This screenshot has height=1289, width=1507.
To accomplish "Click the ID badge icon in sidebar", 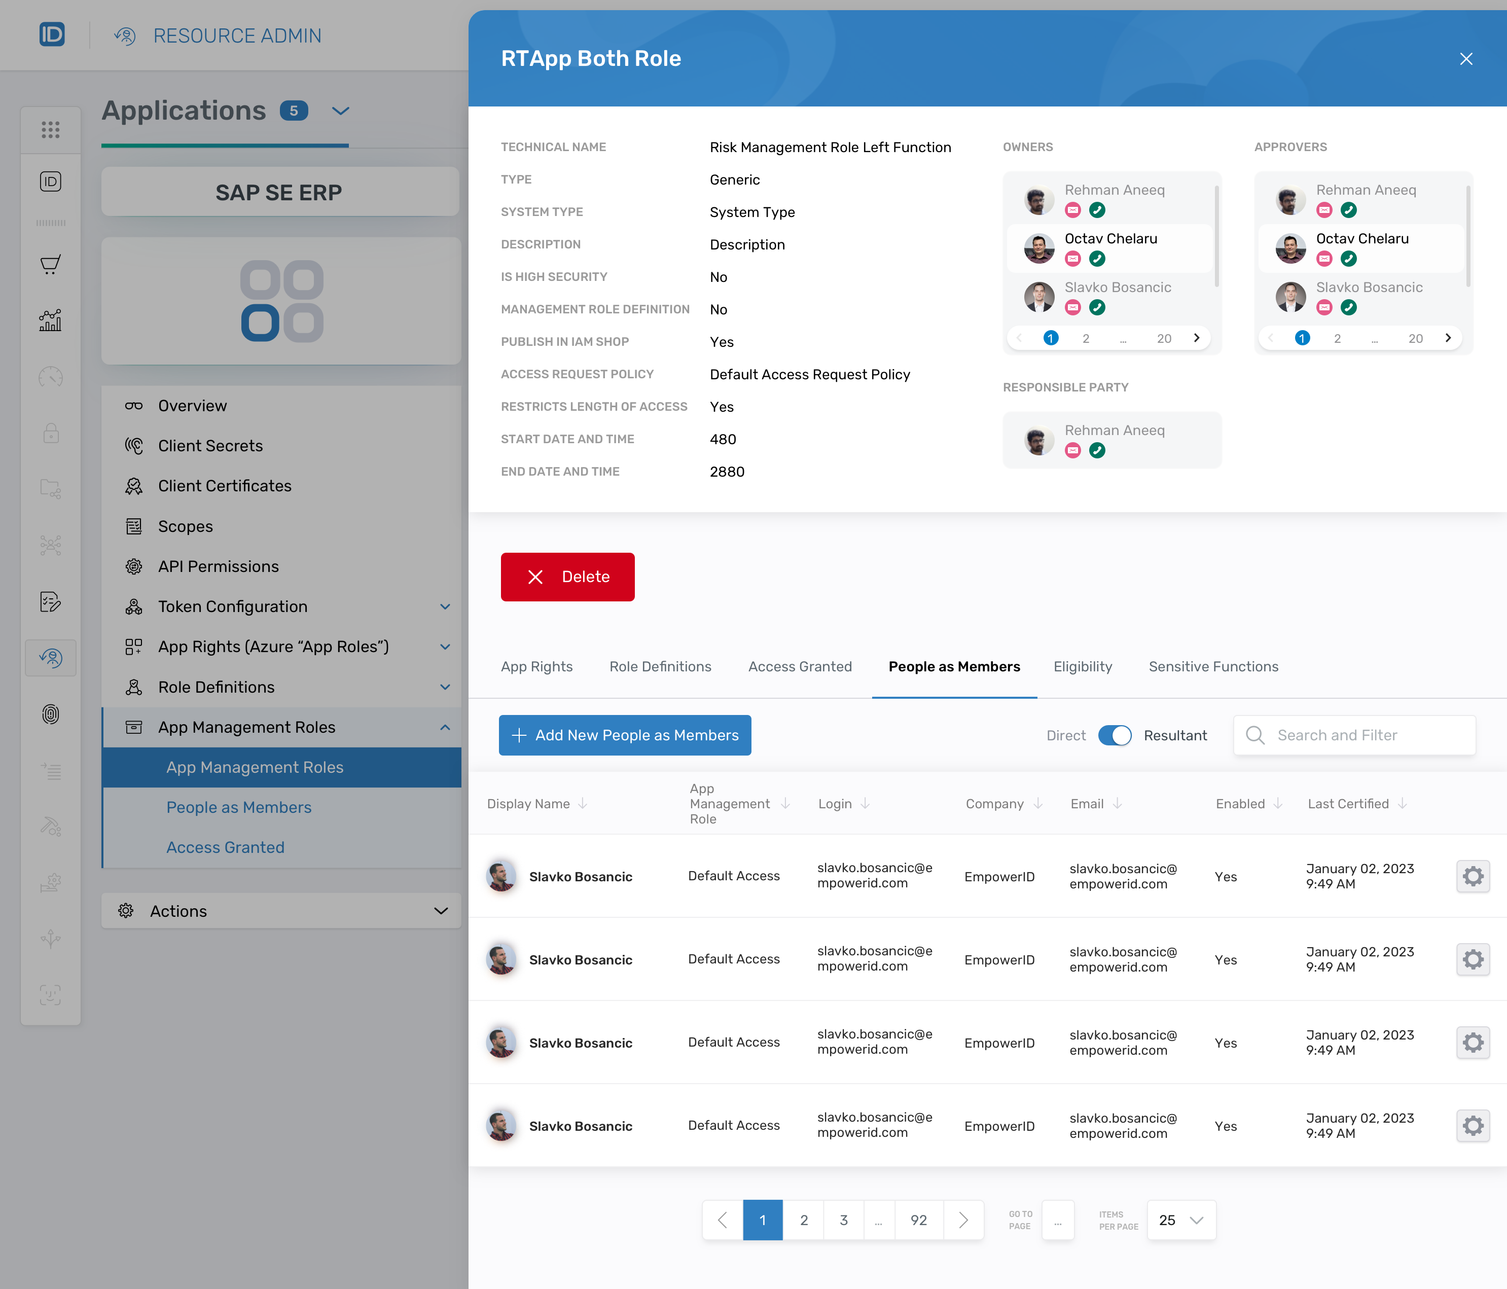I will point(50,182).
